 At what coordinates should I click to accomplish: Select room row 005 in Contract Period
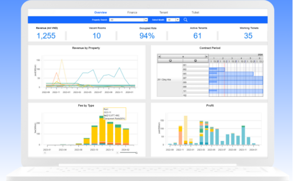(195, 74)
